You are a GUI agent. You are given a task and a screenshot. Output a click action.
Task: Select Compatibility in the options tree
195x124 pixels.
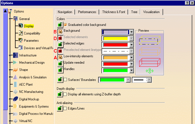click(32, 33)
